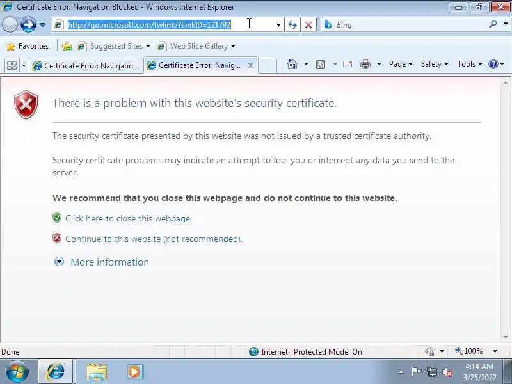Viewport: 512px width, 384px height.
Task: Show hidden system tray icons arrow
Action: tap(401, 372)
